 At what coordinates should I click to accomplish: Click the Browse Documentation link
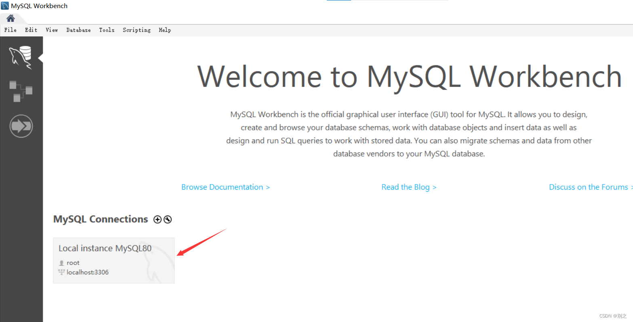tap(226, 187)
